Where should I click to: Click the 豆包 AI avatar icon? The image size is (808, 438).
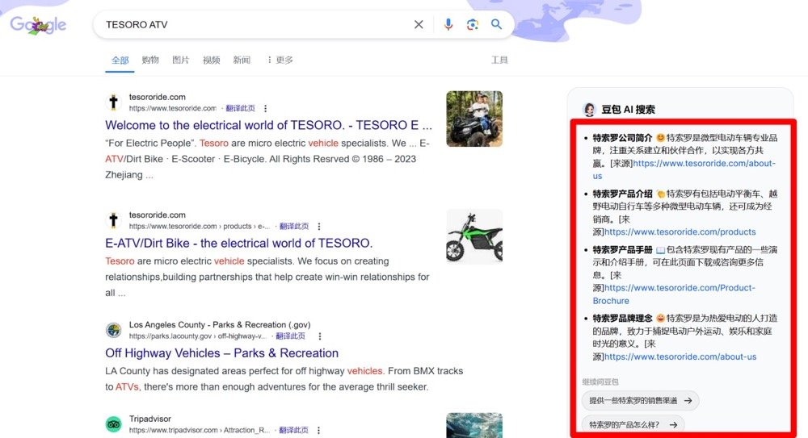tap(589, 109)
